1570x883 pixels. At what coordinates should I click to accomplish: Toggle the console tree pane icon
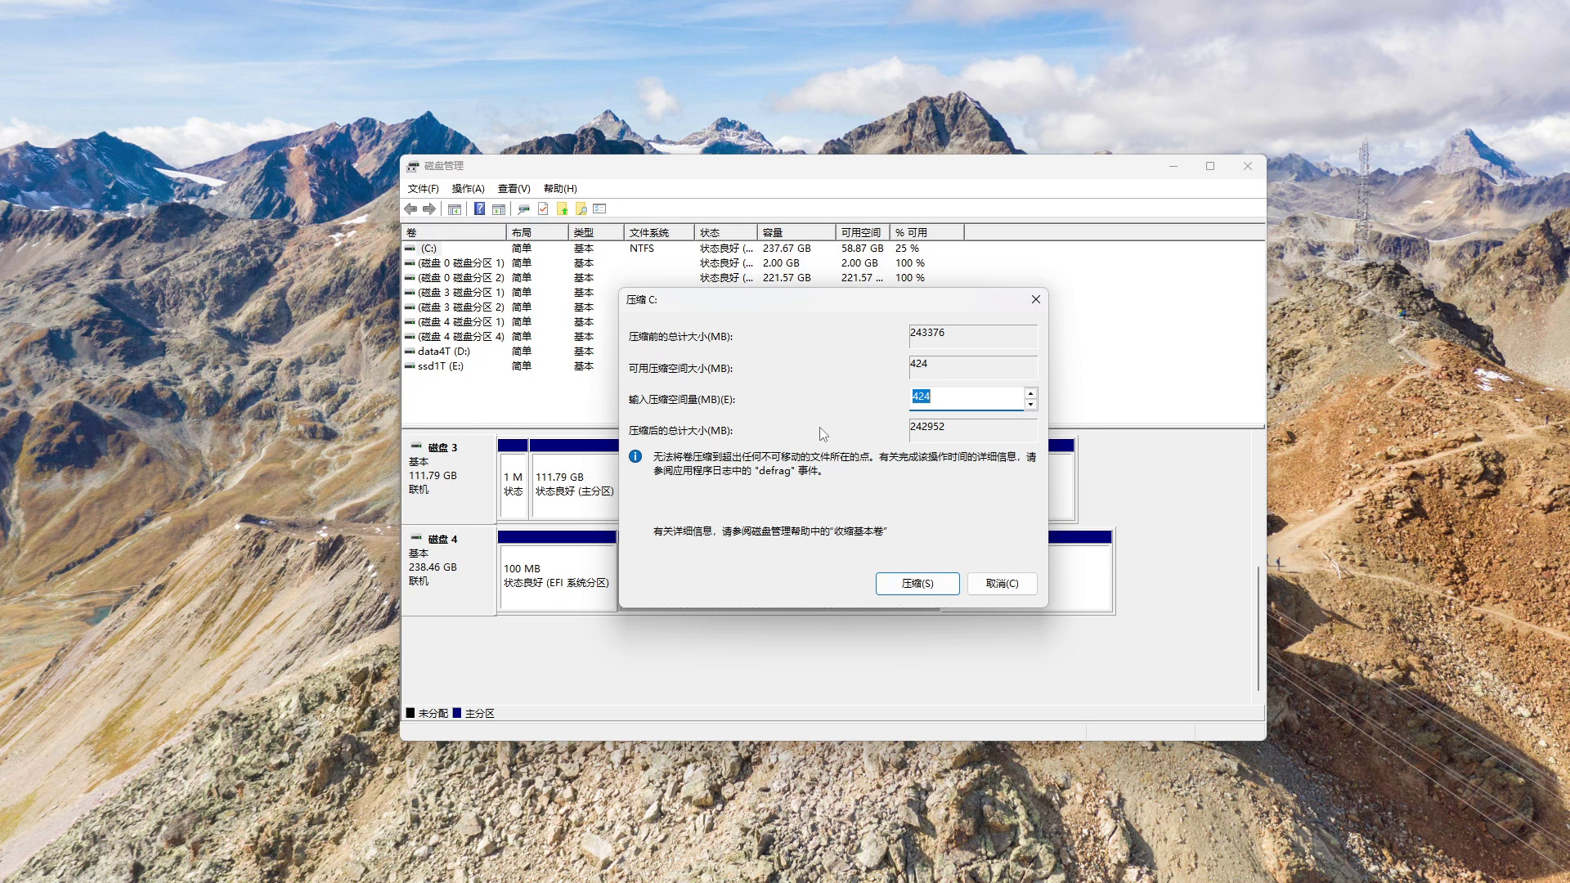(x=453, y=209)
